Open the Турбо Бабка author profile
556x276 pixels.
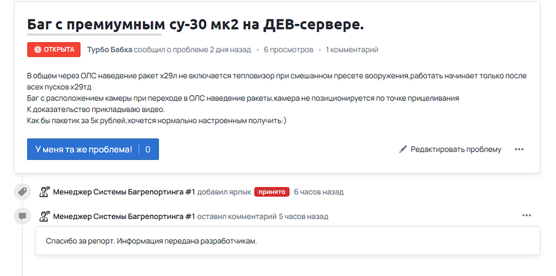tap(110, 49)
